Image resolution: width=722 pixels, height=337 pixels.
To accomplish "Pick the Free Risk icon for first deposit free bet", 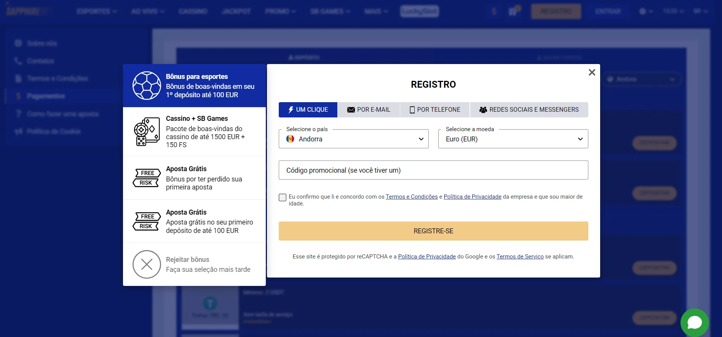I will [147, 221].
